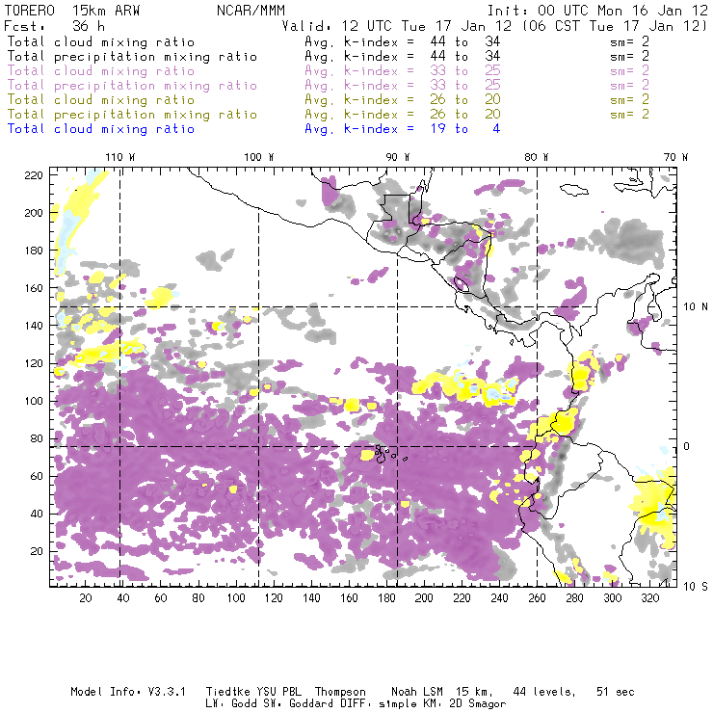Click the "20" tick label on the bottom axis
The image size is (713, 713).
(86, 598)
